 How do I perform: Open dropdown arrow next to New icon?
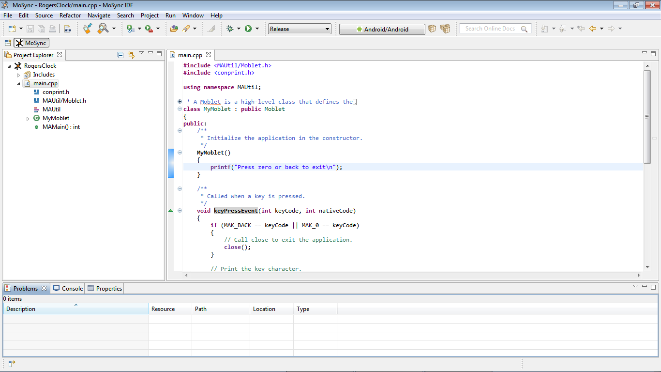[21, 29]
